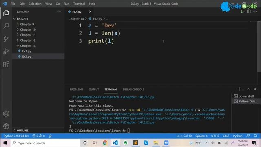Open the Explorer view in activity bar
Screen dimensions: 261x147
tap(6, 13)
